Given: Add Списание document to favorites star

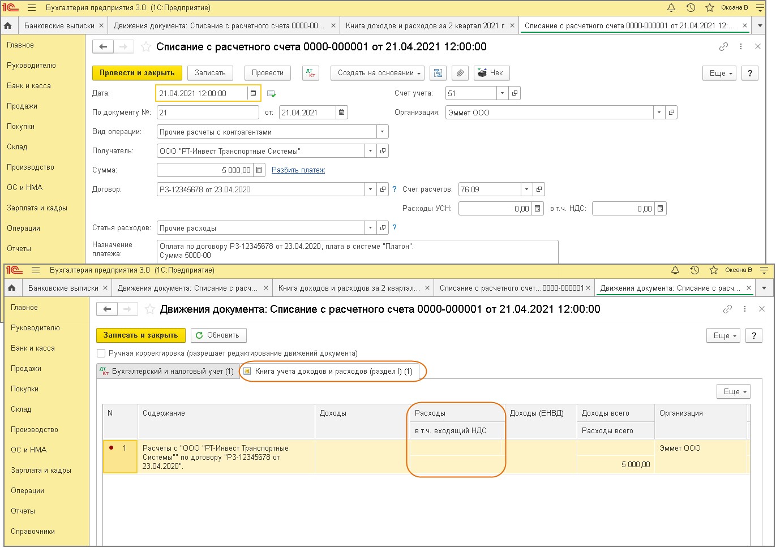Looking at the screenshot, I should 145,47.
